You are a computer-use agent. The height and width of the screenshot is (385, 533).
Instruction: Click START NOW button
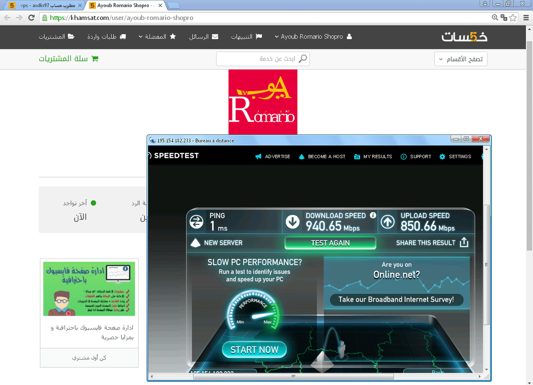click(254, 349)
